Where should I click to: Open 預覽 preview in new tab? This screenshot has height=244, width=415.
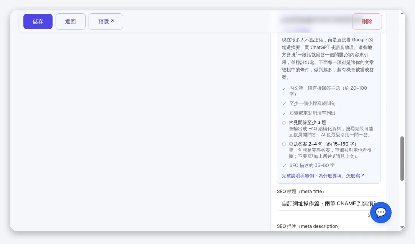click(106, 21)
